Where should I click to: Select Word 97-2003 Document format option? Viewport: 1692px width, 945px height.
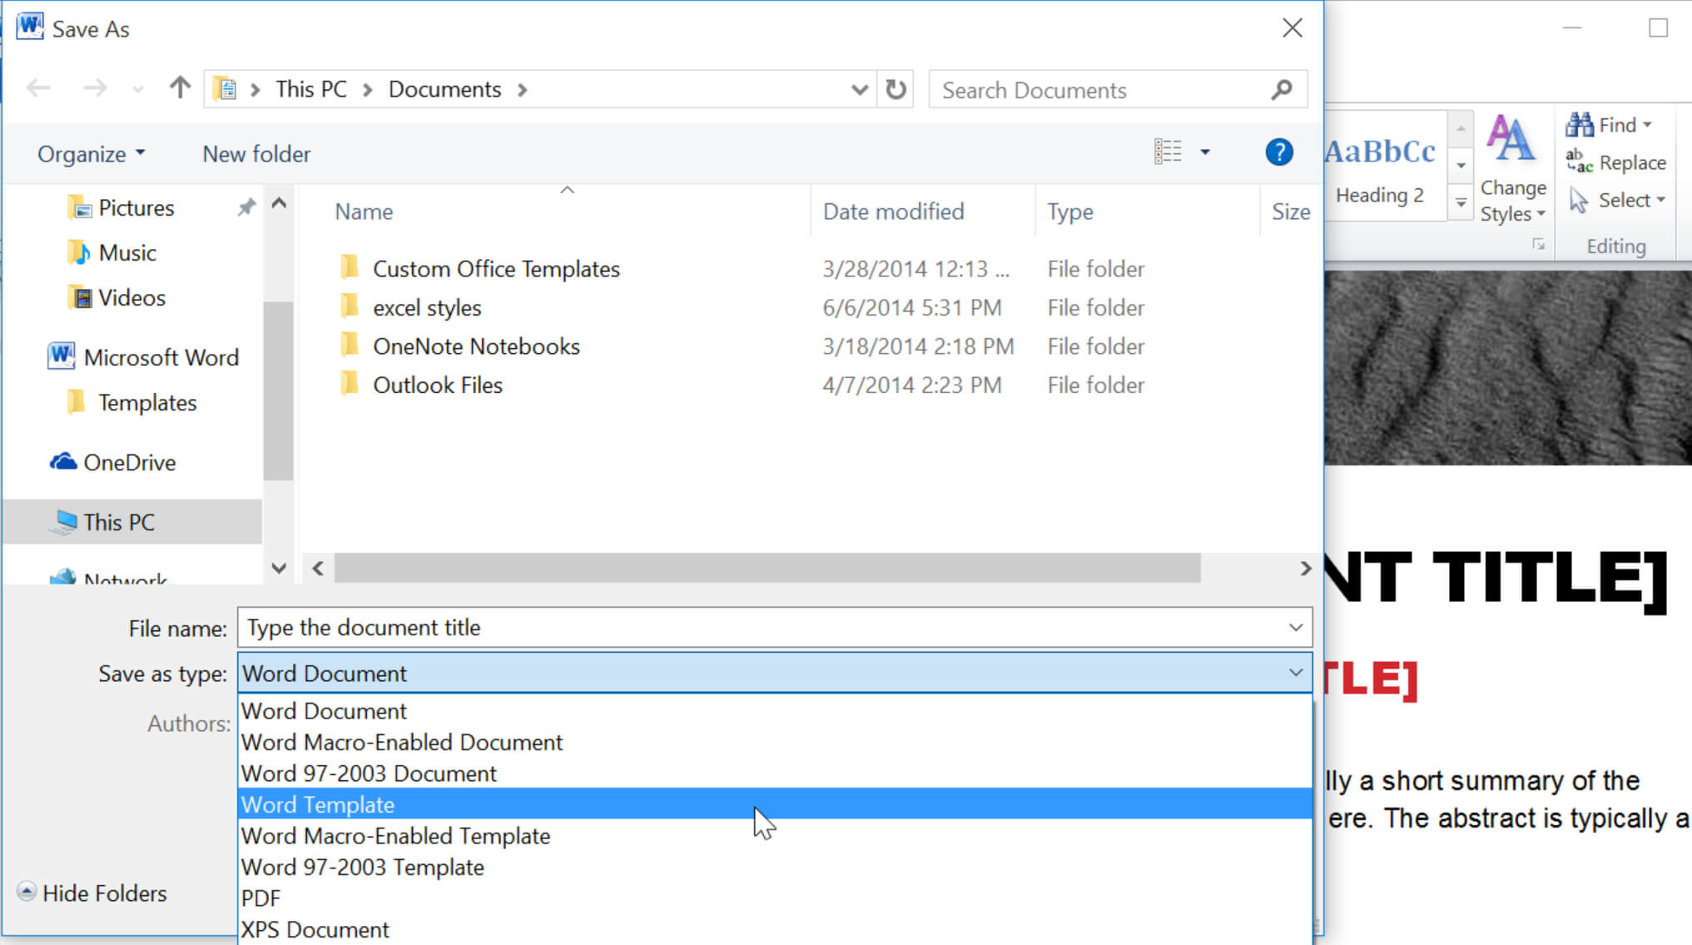point(369,773)
